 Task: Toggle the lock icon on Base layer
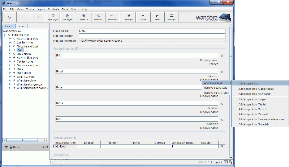[11, 147]
